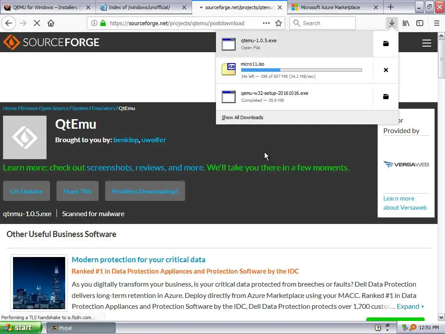445x334 pixels.
Task: Click the forward navigation arrow
Action: tap(23, 23)
